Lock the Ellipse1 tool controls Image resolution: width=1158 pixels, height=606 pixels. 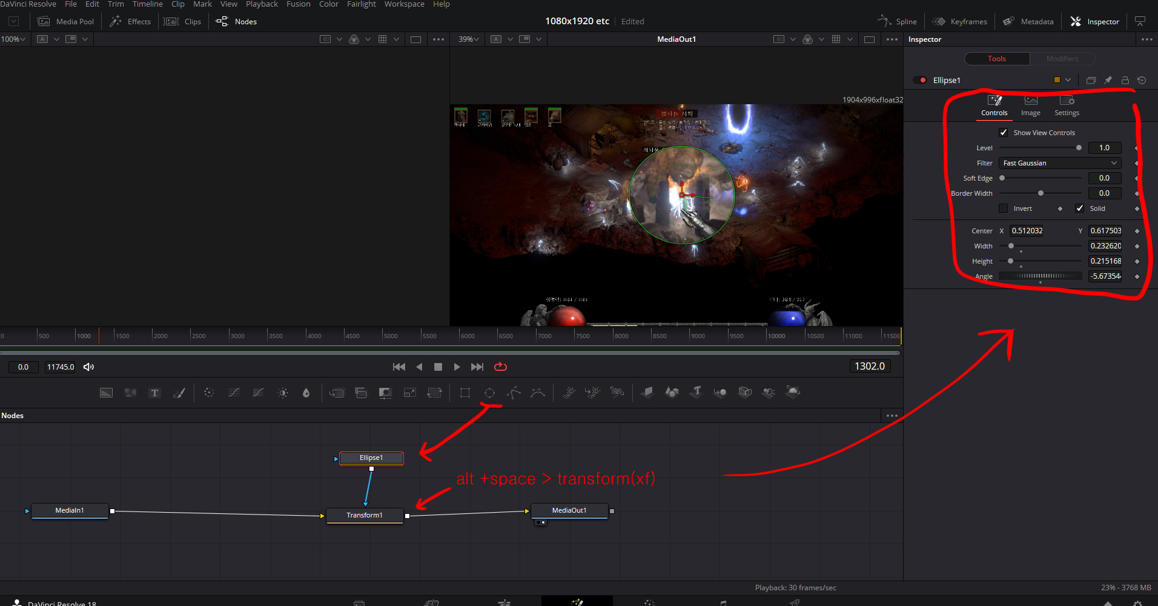tap(1125, 80)
